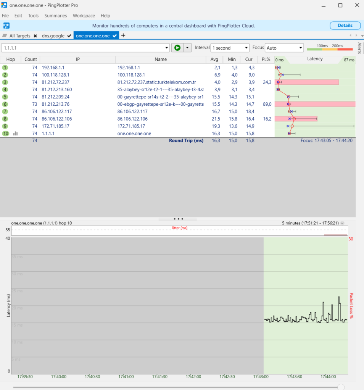Click the Hop column header
Viewport: 364px width, 390px height.
coord(10,60)
